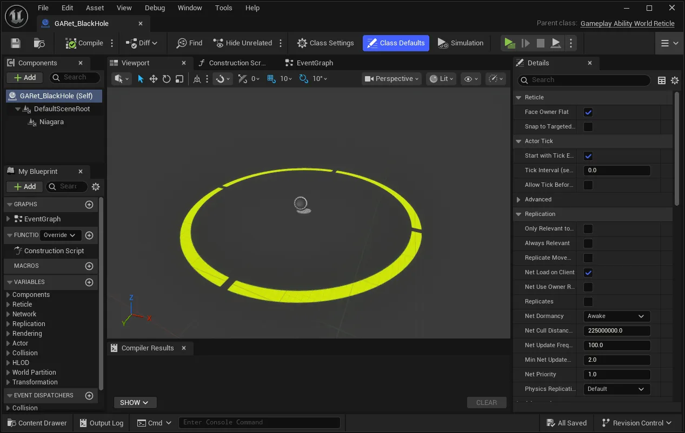Add a new macro with plus icon
The image size is (685, 433).
coord(89,266)
